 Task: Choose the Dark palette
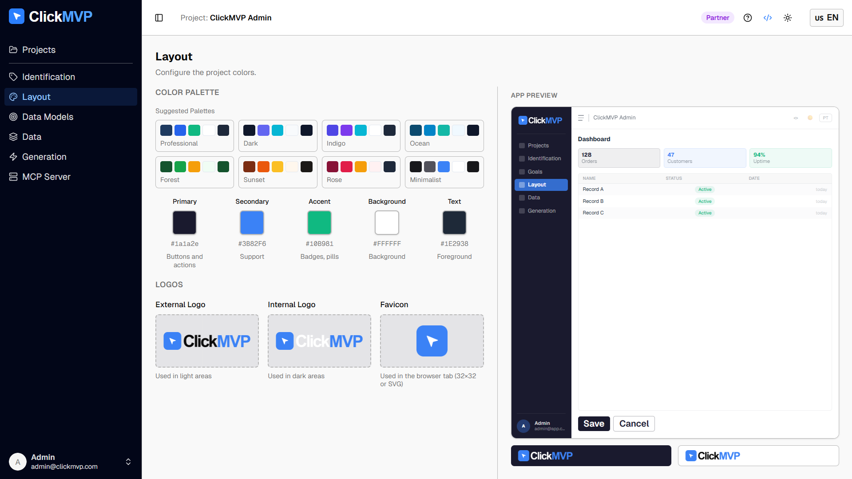[x=278, y=136]
